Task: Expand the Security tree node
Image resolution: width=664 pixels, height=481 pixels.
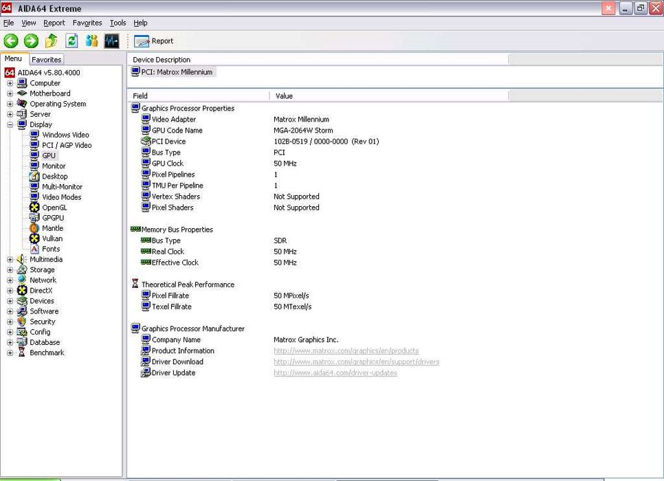Action: click(x=10, y=322)
